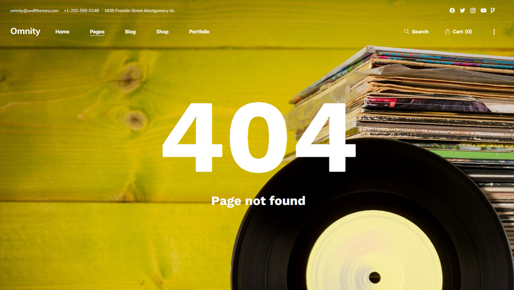
Task: Click the Franklin Street address text
Action: 139,11
